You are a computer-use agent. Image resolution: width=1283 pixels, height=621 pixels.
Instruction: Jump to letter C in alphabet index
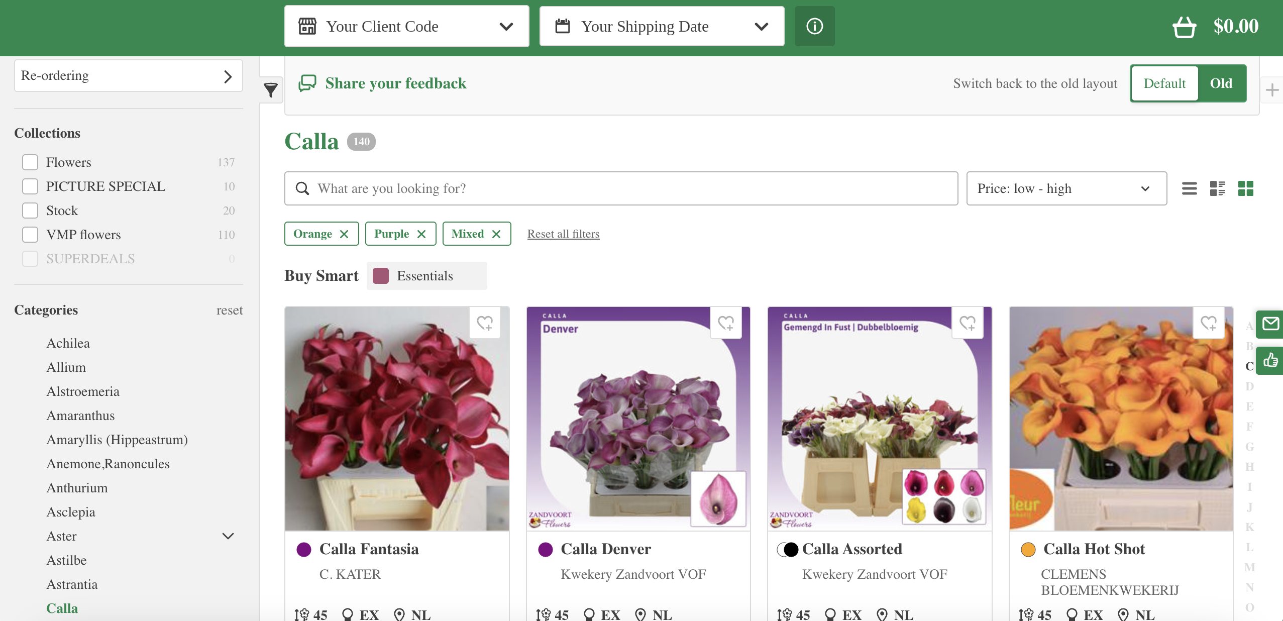coord(1249,366)
